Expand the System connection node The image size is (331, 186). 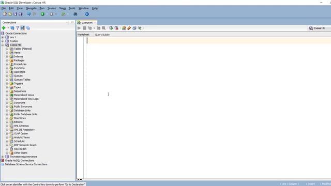(3, 41)
